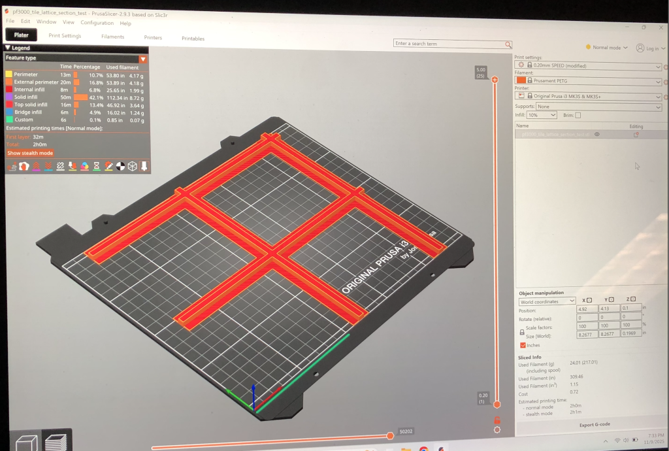This screenshot has height=451, width=669.
Task: Open Feature type view dropdown
Action: click(76, 58)
